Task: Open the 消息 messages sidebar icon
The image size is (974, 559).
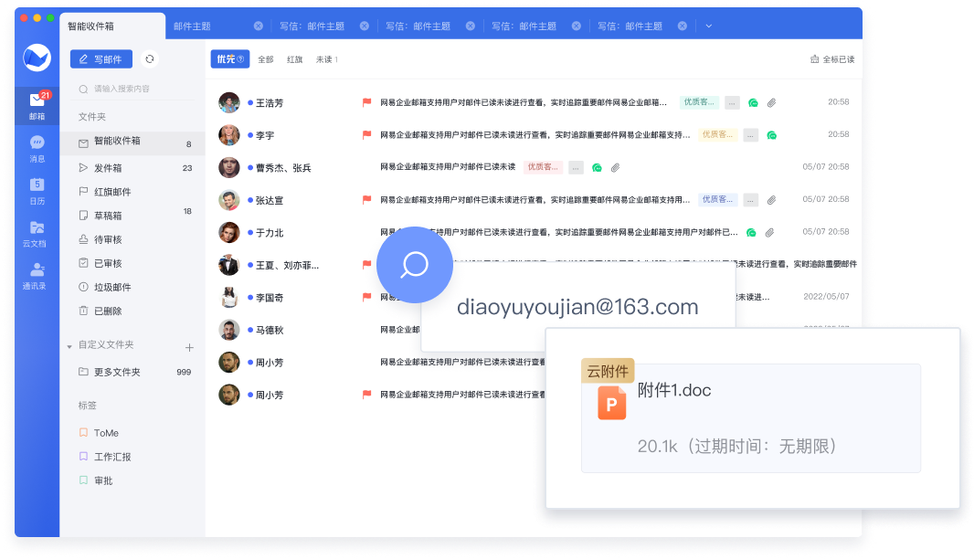Action: coord(37,148)
